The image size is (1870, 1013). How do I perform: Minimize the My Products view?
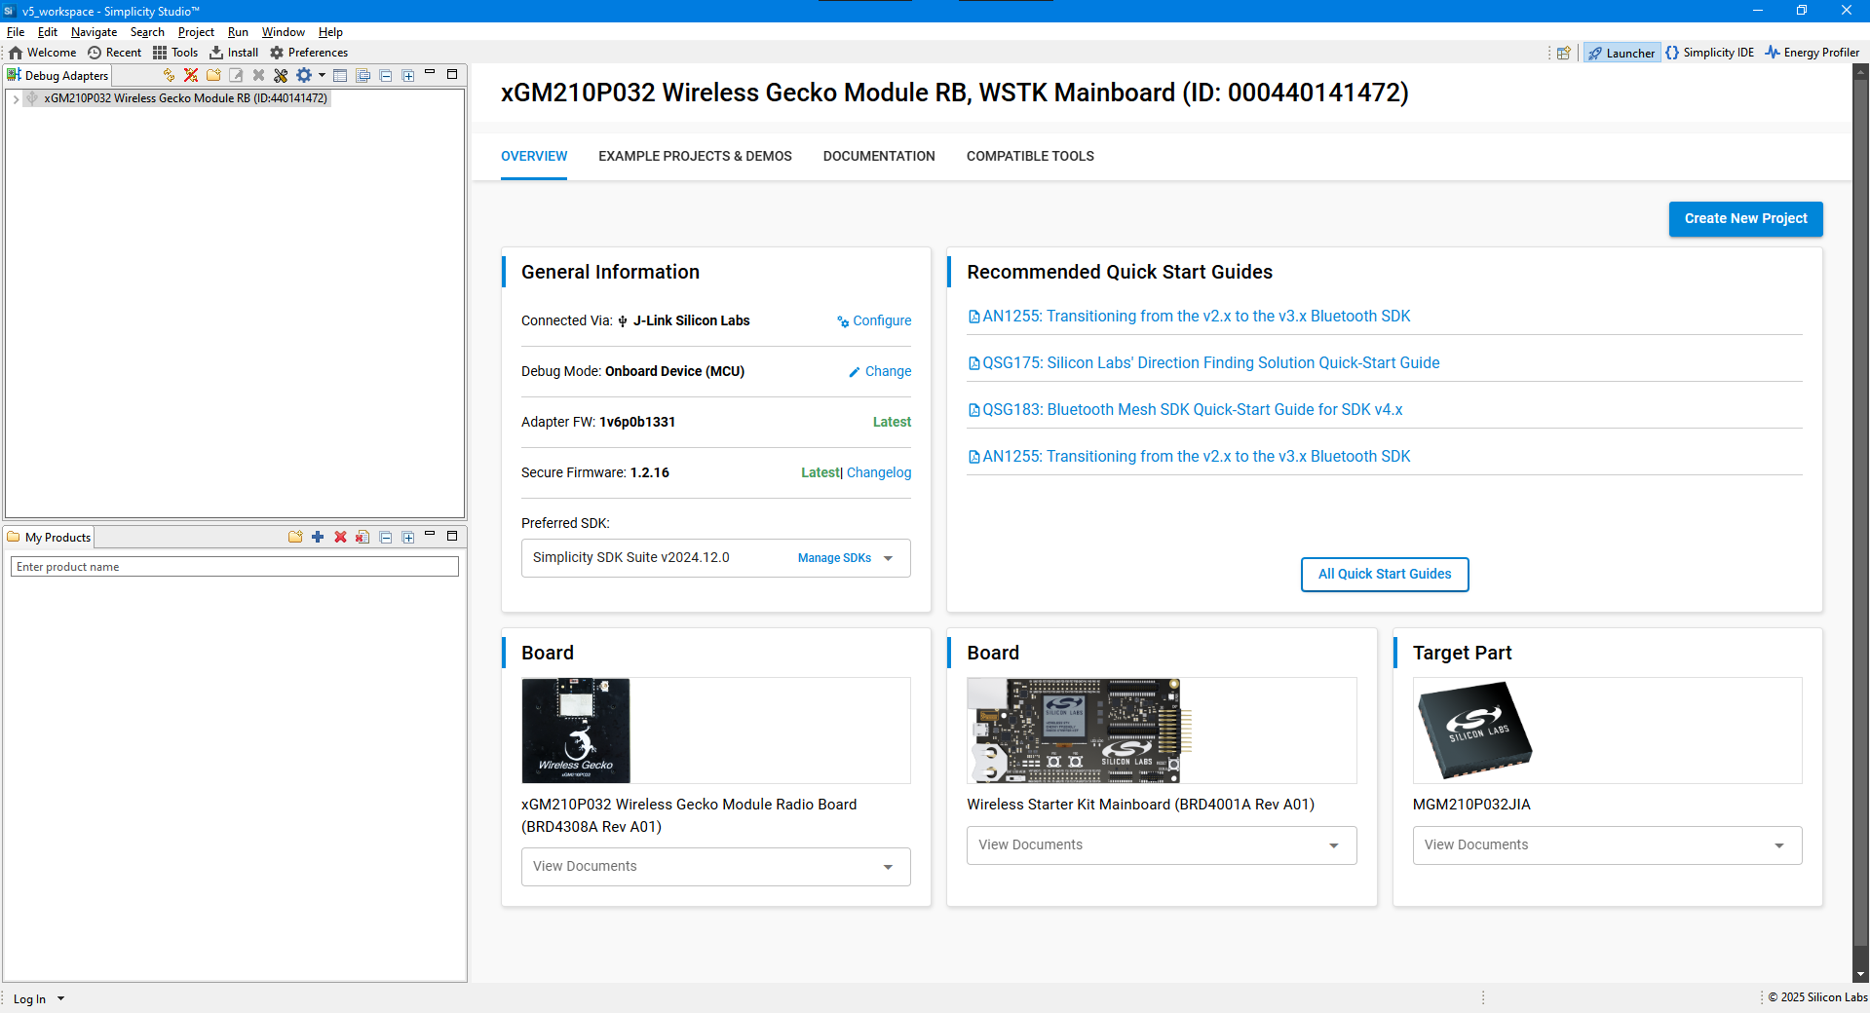click(x=430, y=535)
